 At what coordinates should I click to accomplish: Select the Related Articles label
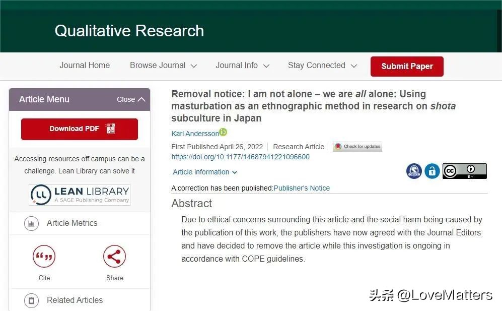click(x=75, y=300)
